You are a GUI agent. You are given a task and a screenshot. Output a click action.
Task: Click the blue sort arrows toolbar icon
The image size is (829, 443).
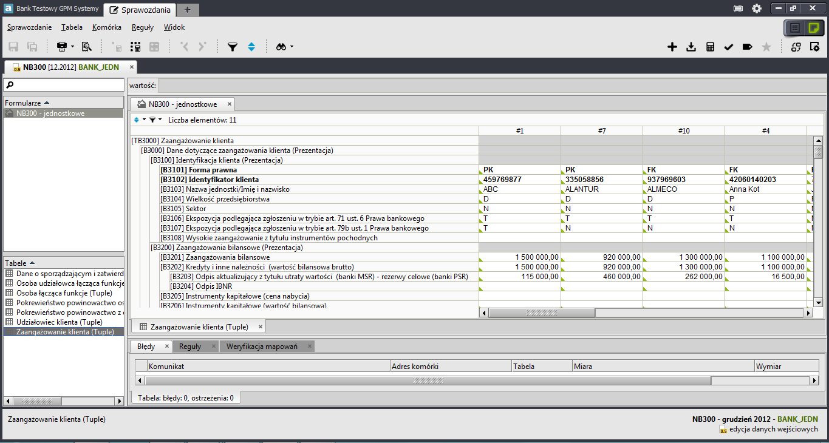pyautogui.click(x=251, y=47)
